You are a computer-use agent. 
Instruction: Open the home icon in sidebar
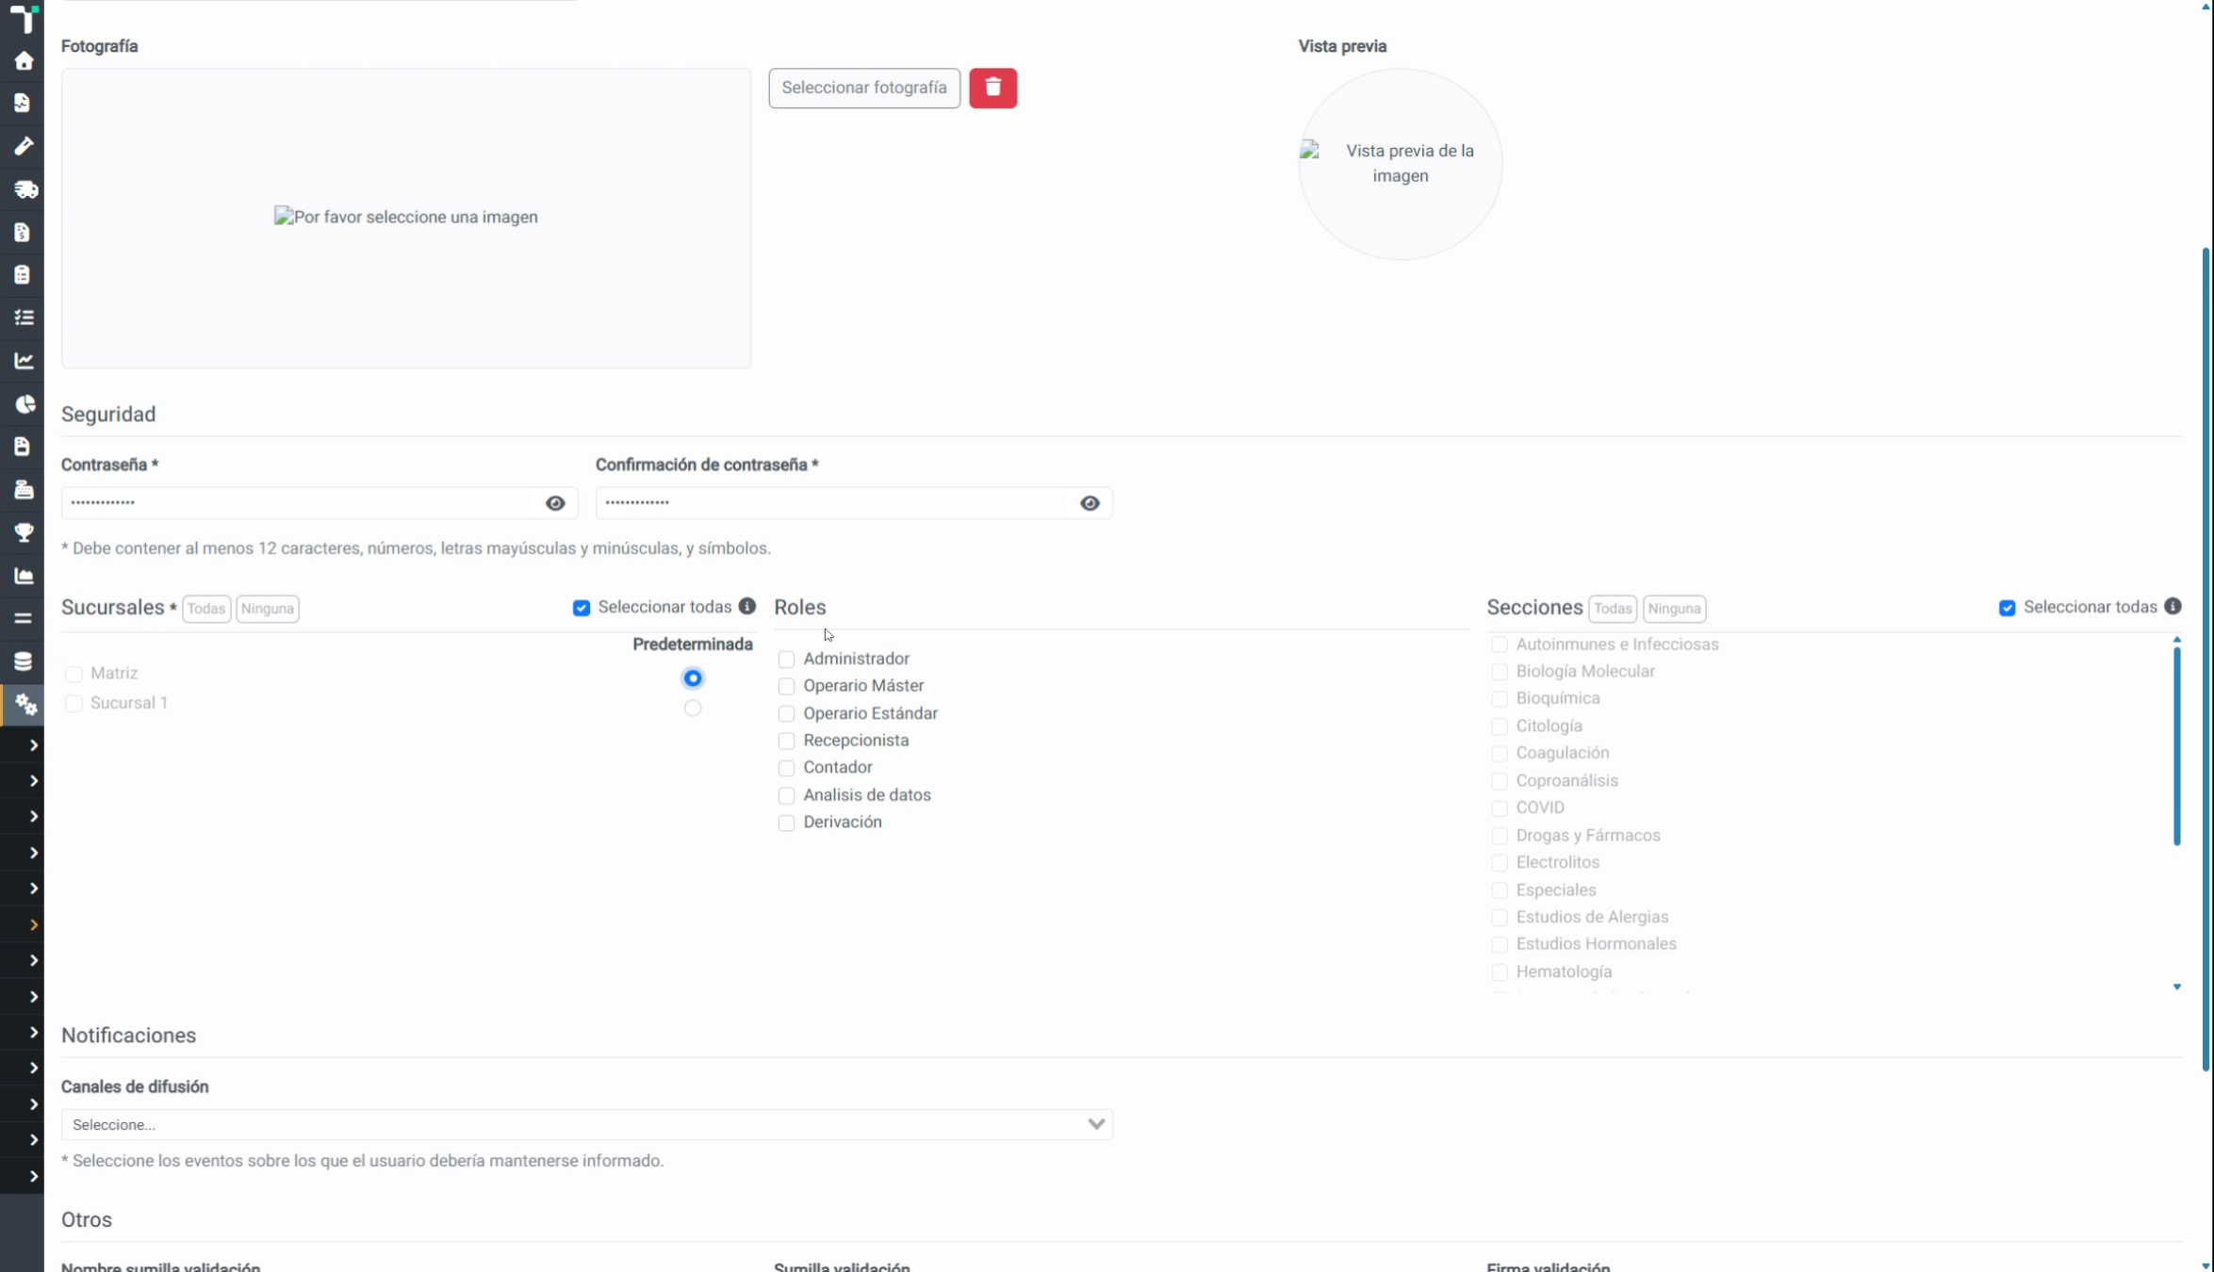24,61
